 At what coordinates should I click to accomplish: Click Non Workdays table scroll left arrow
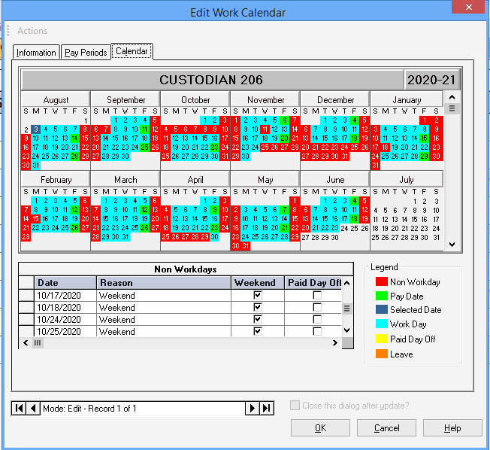coord(26,342)
